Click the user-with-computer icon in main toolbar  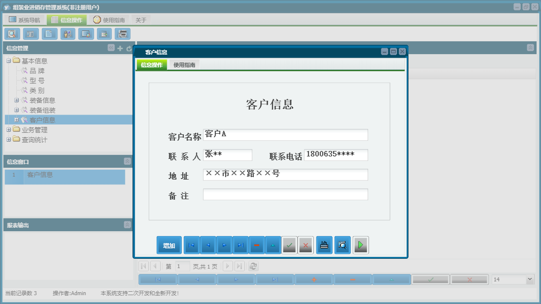[68, 34]
